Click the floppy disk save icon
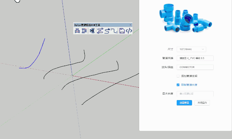Viewport: 232px width, 139px height. 122,31
